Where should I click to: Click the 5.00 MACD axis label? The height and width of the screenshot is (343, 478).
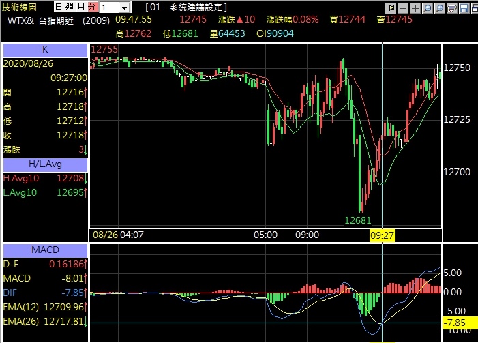[453, 273]
